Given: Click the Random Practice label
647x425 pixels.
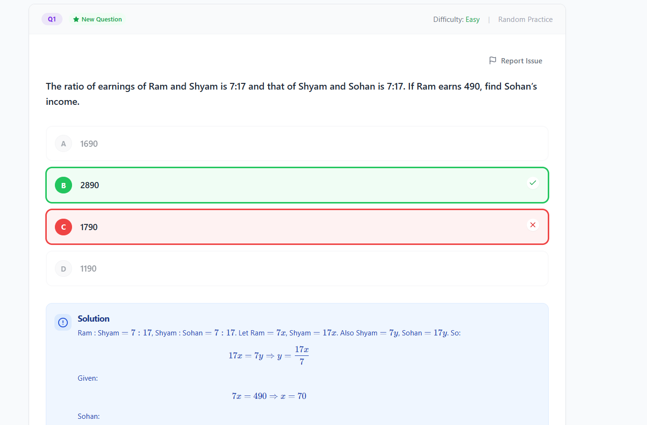Looking at the screenshot, I should [525, 20].
